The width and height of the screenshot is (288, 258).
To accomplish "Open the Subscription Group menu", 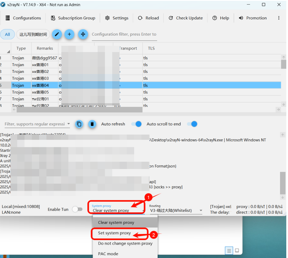I will [73, 18].
